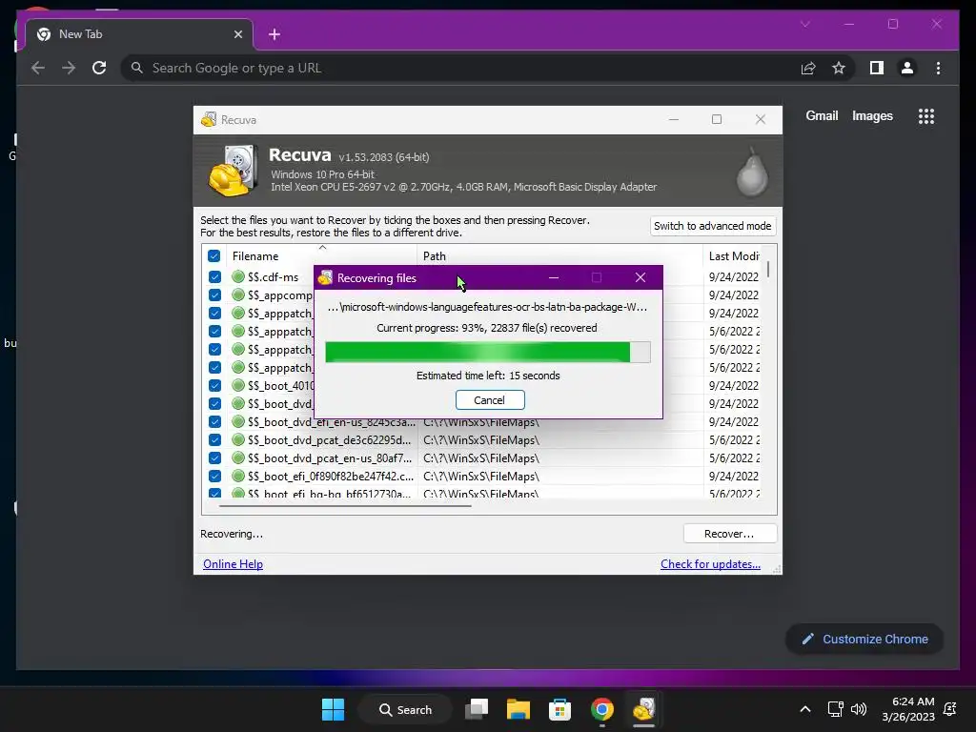Open the Google apps grid

(x=926, y=116)
